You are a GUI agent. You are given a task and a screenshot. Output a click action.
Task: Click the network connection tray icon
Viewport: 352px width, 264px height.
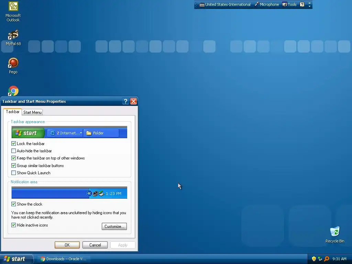point(320,259)
